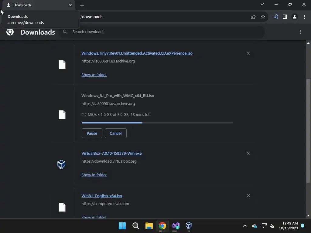This screenshot has height=233, width=311.
Task: Pause the Windows_8.1_Pro ISO download
Action: click(x=92, y=133)
